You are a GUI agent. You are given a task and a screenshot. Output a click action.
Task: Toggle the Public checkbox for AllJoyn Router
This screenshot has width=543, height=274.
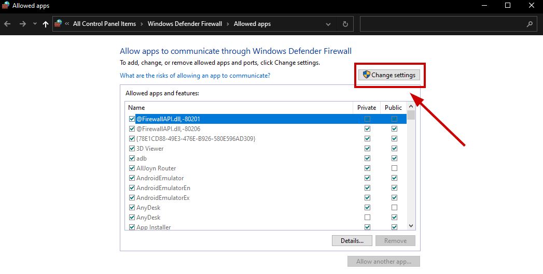394,168
